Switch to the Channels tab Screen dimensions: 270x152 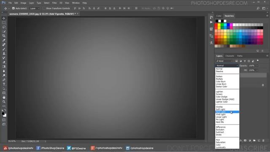[x=229, y=56]
